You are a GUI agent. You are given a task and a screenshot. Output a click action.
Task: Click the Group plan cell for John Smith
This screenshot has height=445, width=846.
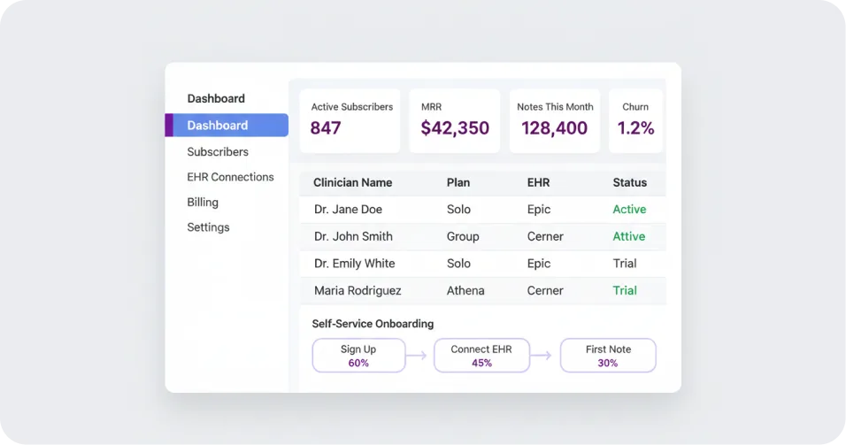point(463,237)
